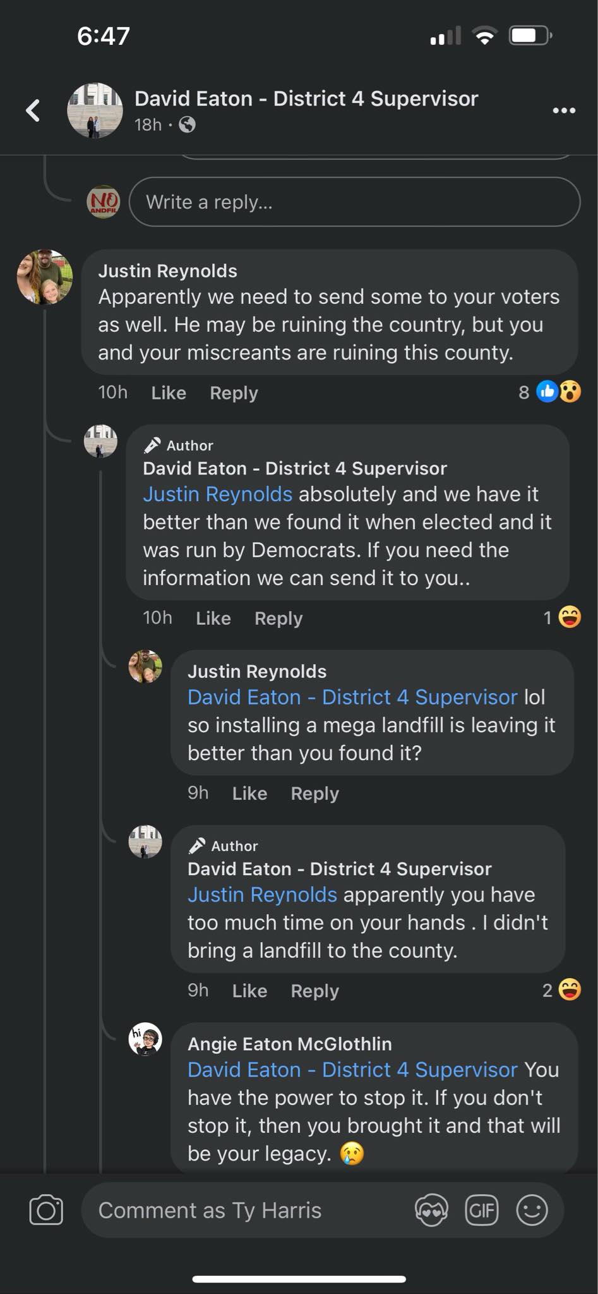Tap the back arrow icon
Viewport: 598px width, 1294px height.
tap(33, 111)
